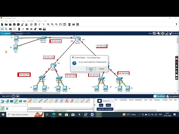Select the Router0 device on canvas
The image size is (179, 134).
[x=78, y=38]
